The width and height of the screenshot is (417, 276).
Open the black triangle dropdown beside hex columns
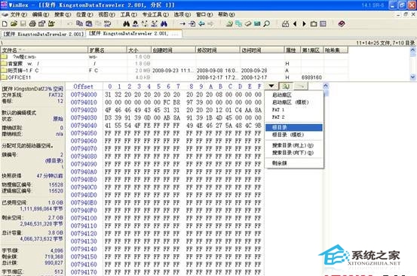click(271, 86)
